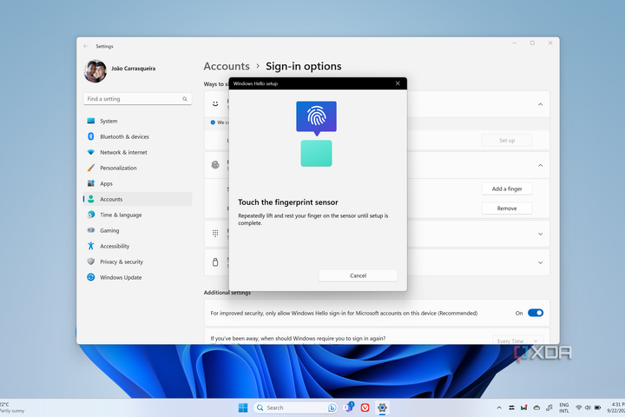Open the Every Time sign-in dropdown
The image size is (625, 417).
pyautogui.click(x=517, y=340)
